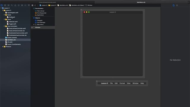This screenshot has height=107, width=190.
Task: Click MainMenu.xib (Base) in jump bar
Action: point(77,5)
